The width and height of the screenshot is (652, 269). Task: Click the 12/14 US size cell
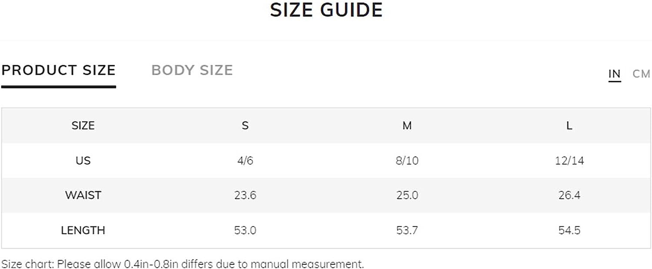pyautogui.click(x=569, y=160)
